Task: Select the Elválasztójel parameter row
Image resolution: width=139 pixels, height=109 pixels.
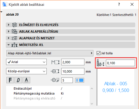Action: point(48,88)
